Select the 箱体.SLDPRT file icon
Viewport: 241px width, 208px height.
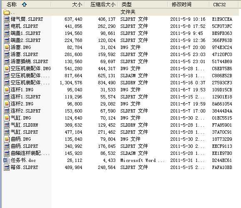point(7,167)
